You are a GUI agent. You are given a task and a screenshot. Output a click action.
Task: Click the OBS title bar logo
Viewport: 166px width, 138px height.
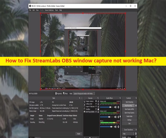[x=30, y=6]
